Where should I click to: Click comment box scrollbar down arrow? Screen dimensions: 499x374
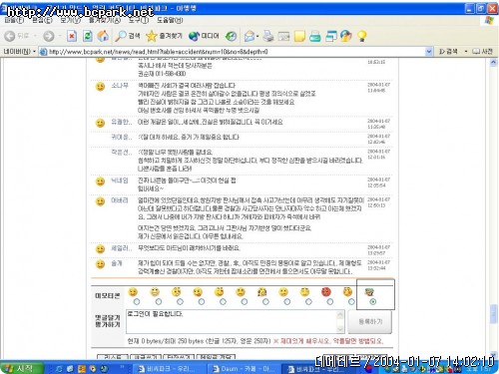[x=340, y=329]
